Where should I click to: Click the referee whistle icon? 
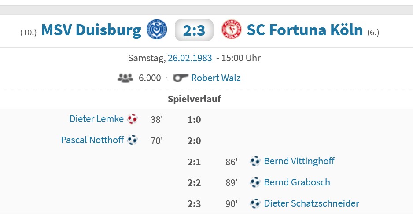(x=181, y=78)
